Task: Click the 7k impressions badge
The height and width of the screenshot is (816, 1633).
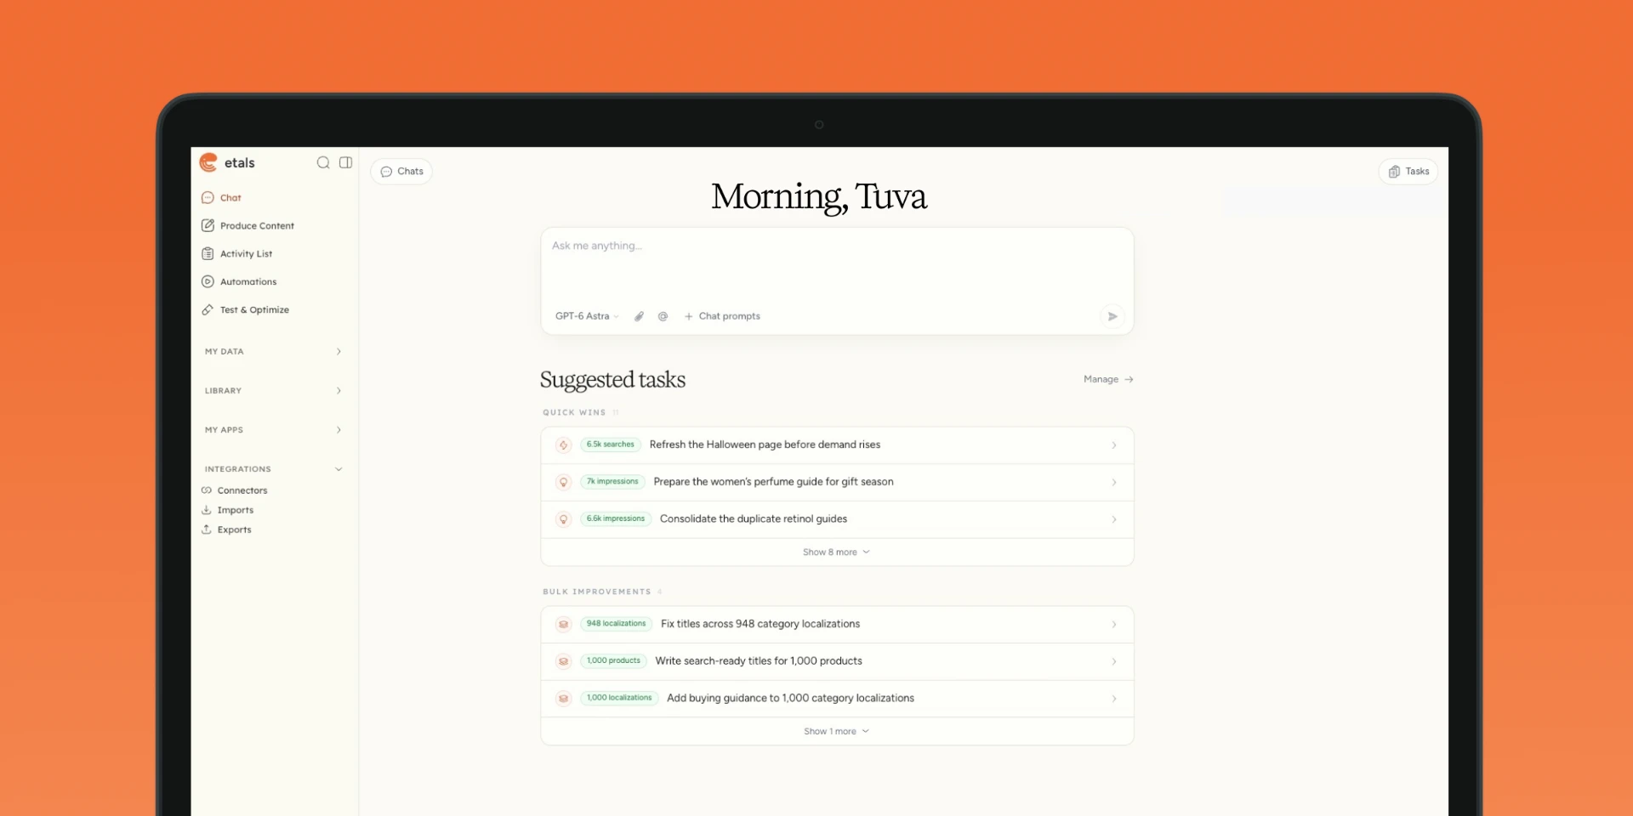Action: click(x=612, y=482)
